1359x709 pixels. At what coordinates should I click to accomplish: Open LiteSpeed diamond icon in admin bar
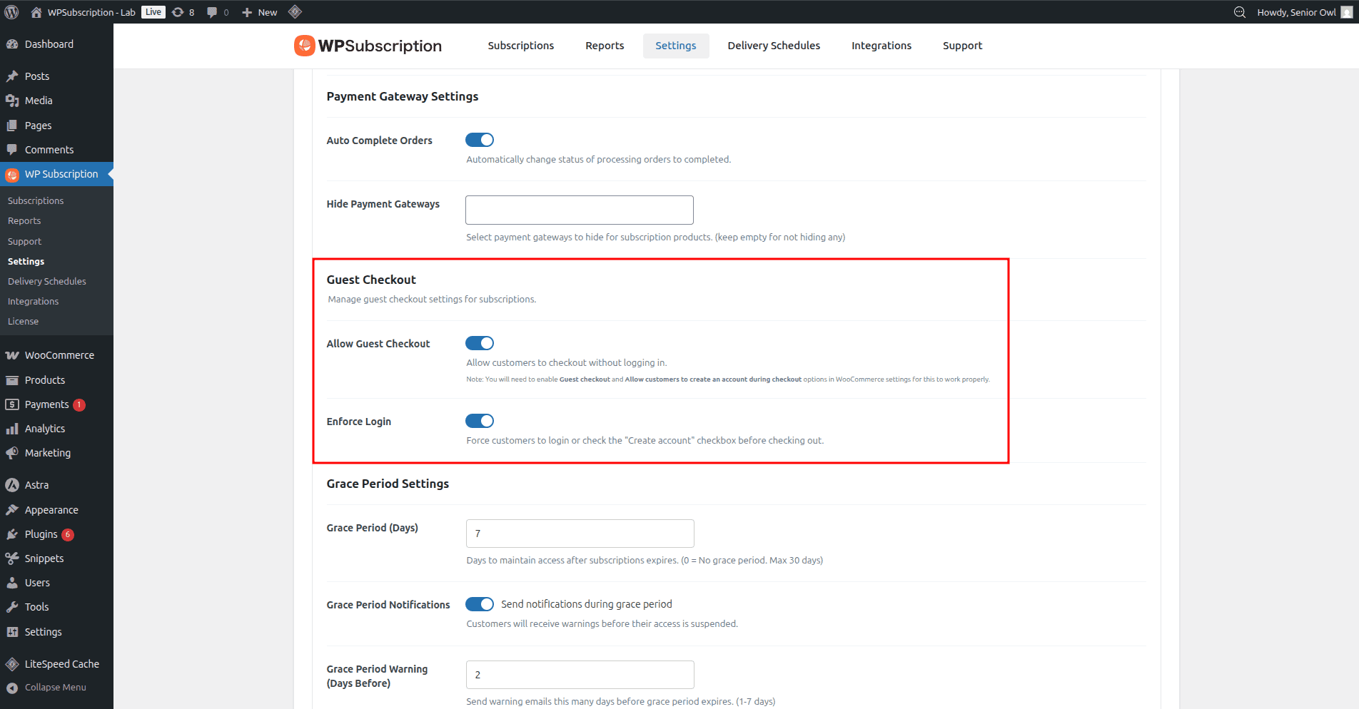point(295,12)
